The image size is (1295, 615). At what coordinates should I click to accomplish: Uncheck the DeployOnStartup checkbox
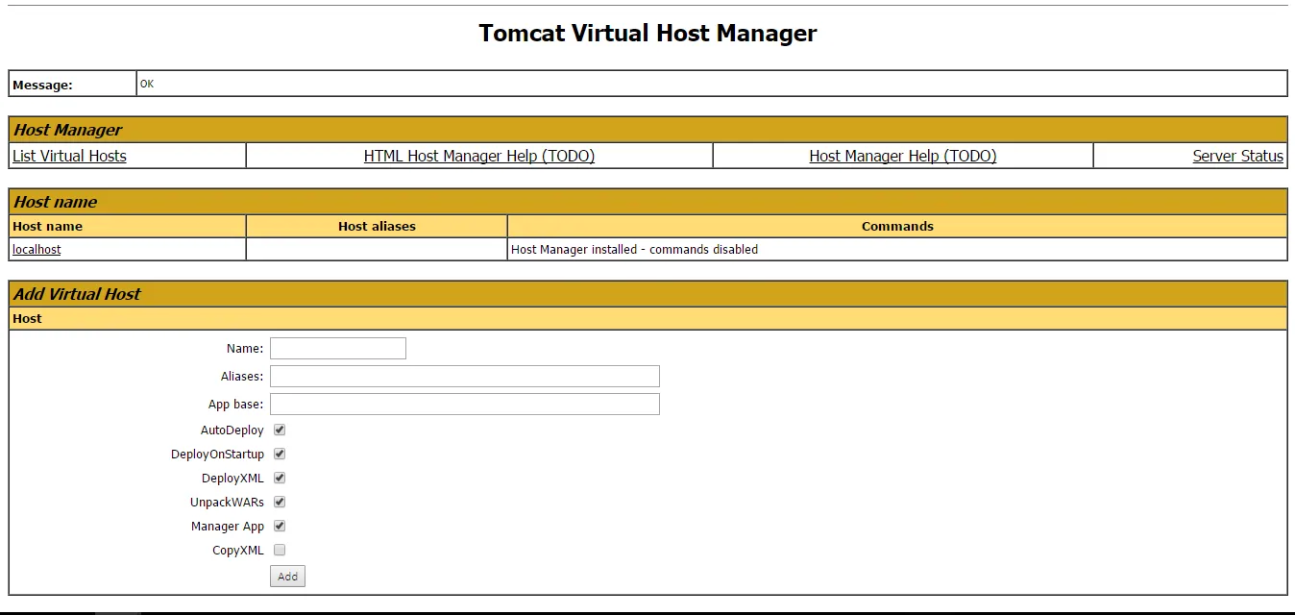tap(280, 454)
